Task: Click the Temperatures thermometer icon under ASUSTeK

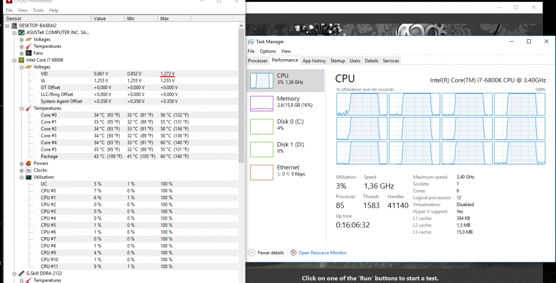Action: 29,46
